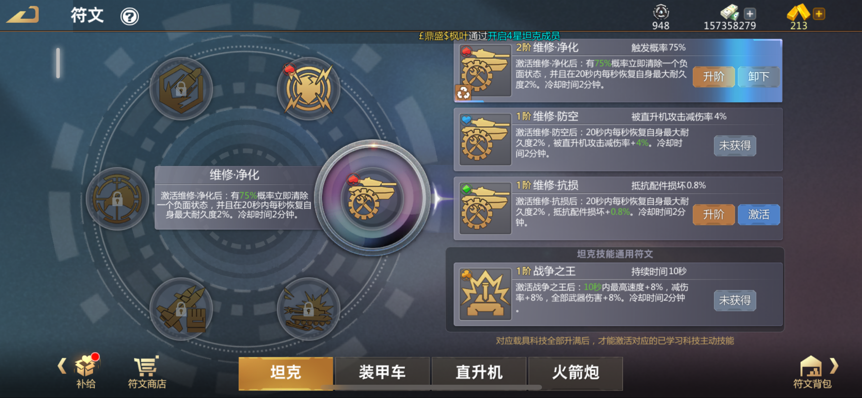Screen dimensions: 862x398
Task: Tap the back arrow icon
Action: [23, 15]
